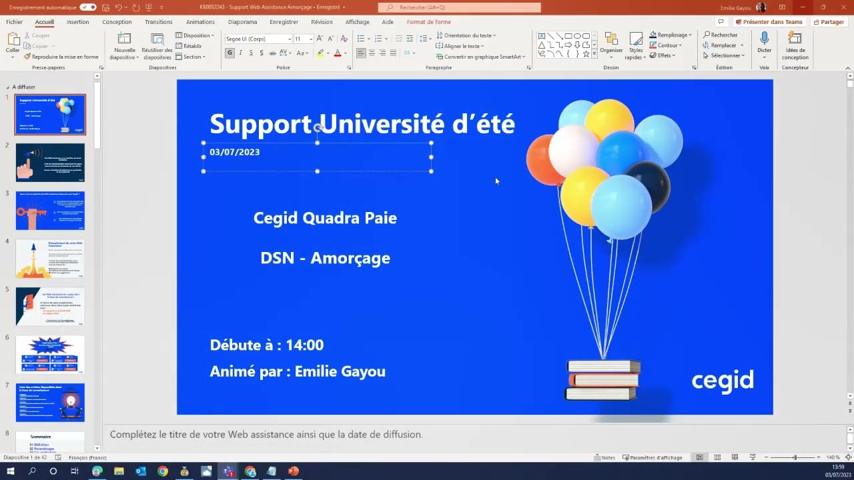Image resolution: width=854 pixels, height=480 pixels.
Task: Click the Partager button
Action: pyautogui.click(x=828, y=22)
